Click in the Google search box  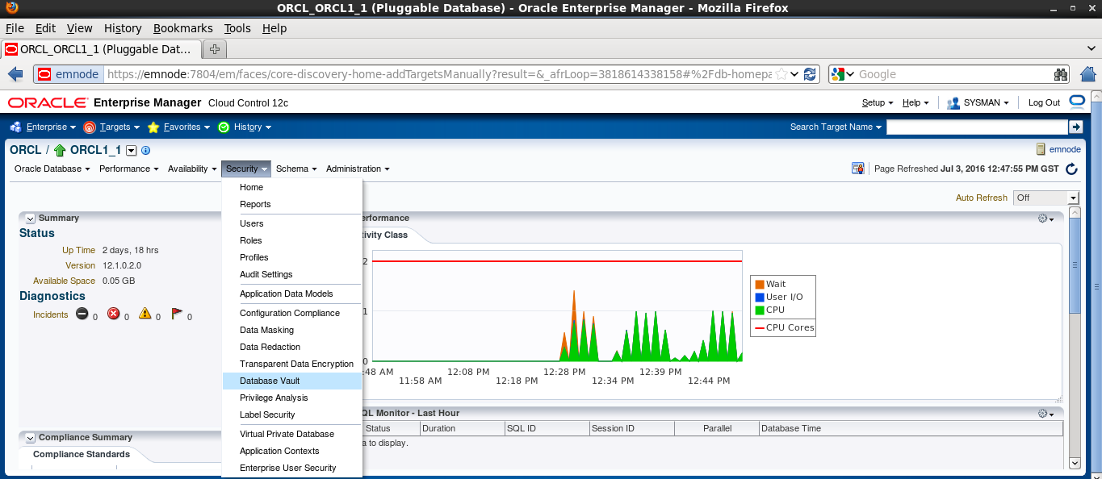[x=953, y=74]
